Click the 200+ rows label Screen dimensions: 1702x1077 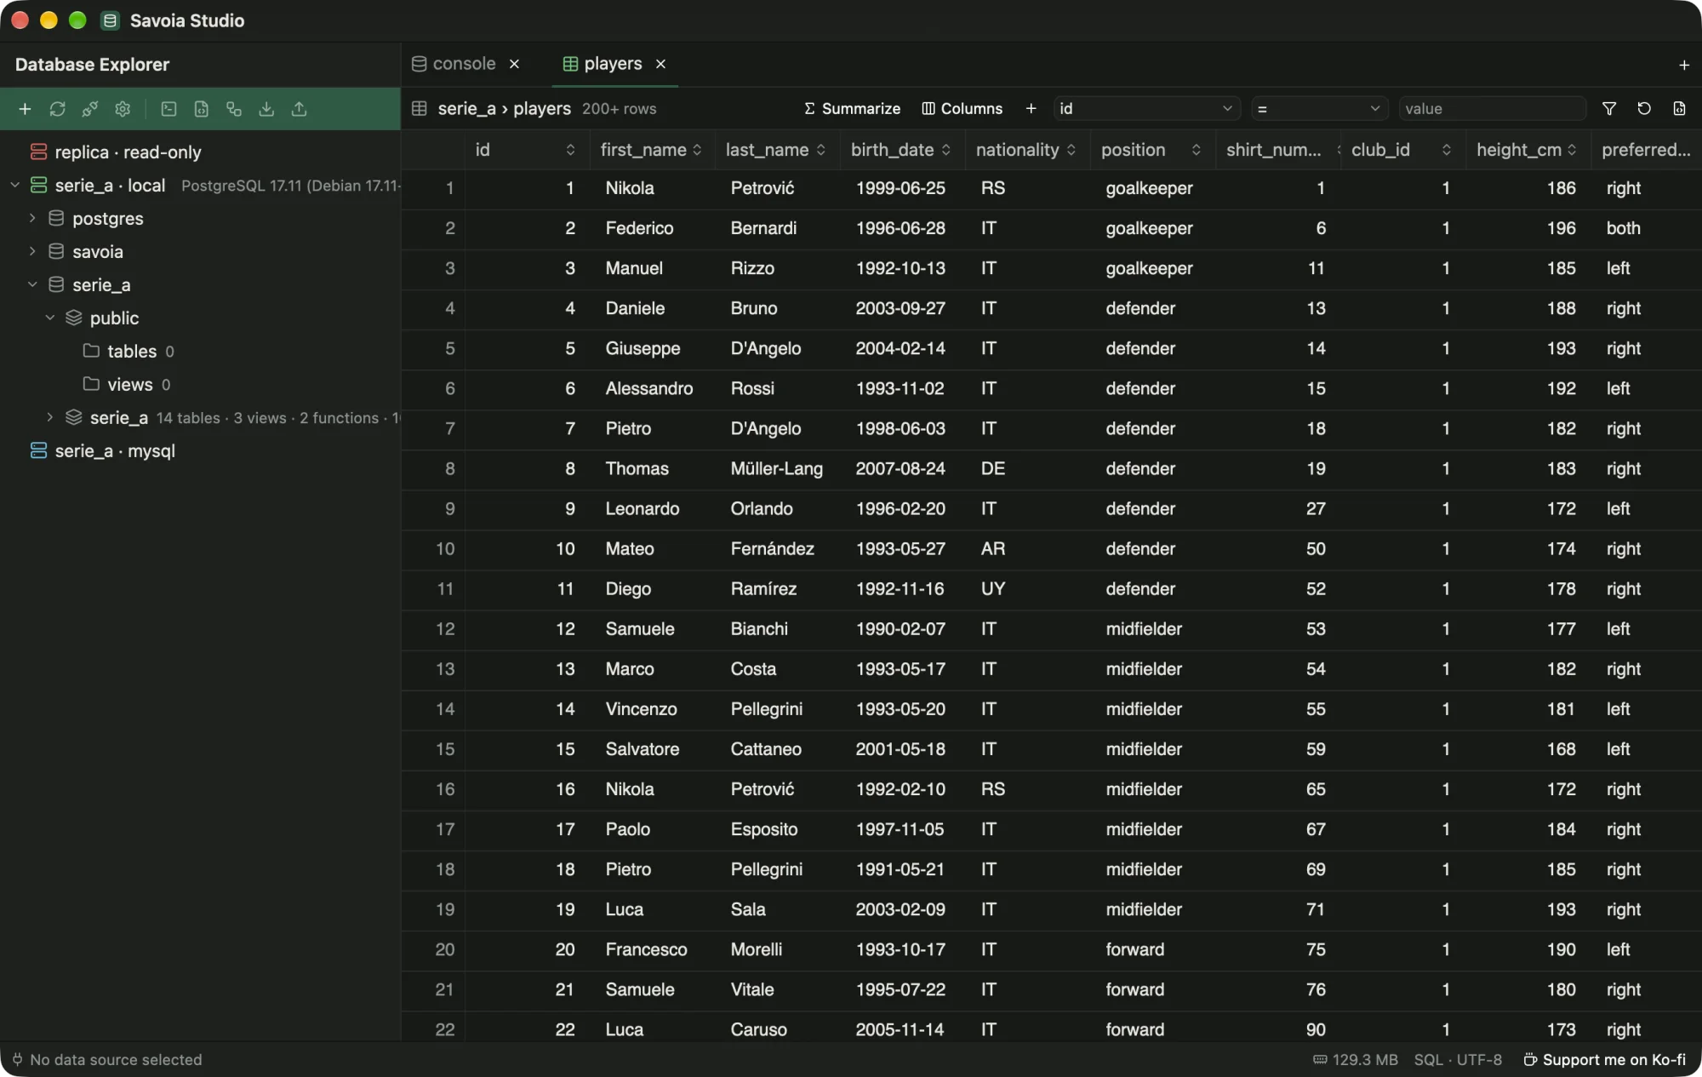[x=619, y=109]
